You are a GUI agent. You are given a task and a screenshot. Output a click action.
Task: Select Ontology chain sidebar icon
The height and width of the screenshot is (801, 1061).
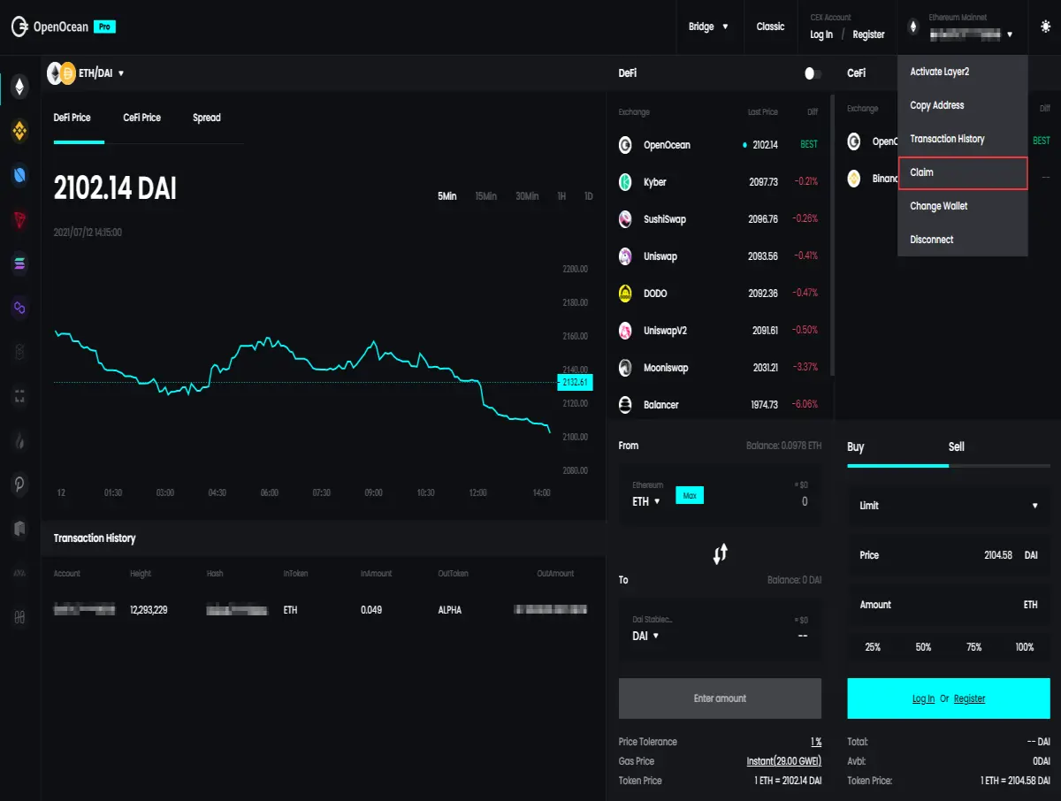[19, 175]
